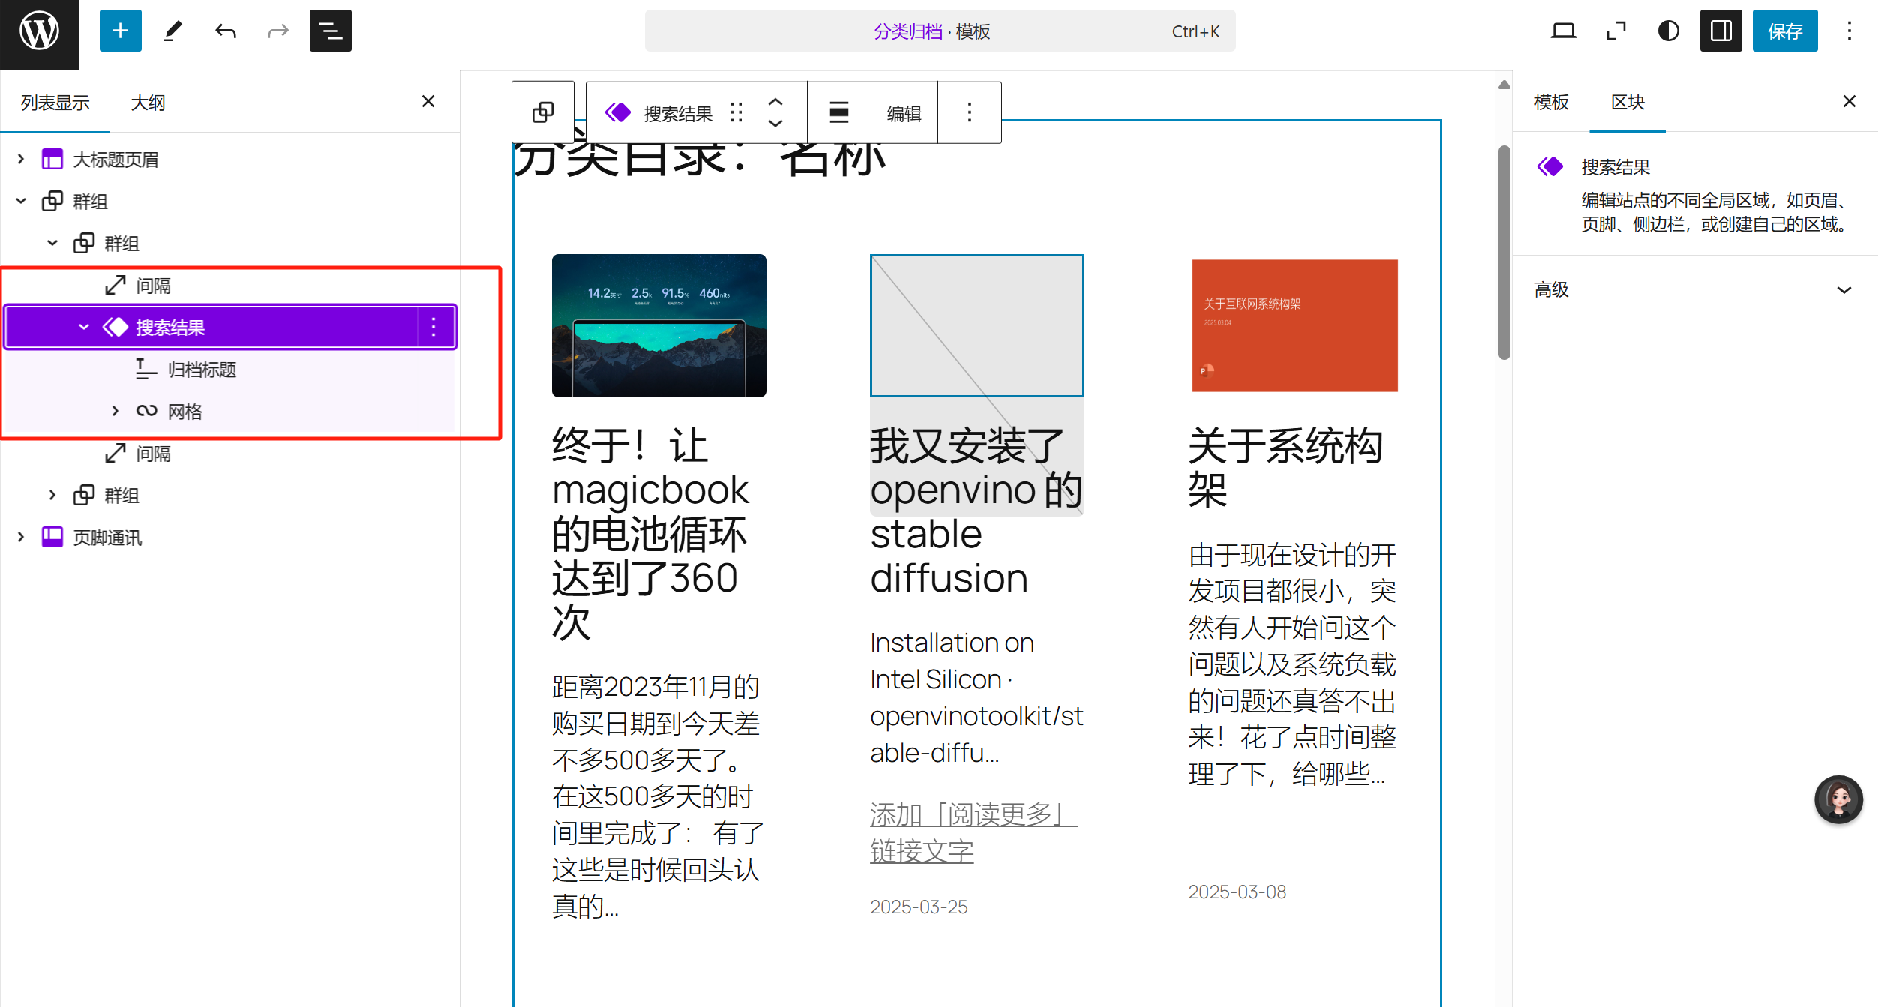Image resolution: width=1878 pixels, height=1007 pixels.
Task: Collapse the 搜索结果 tree item
Action: (84, 327)
